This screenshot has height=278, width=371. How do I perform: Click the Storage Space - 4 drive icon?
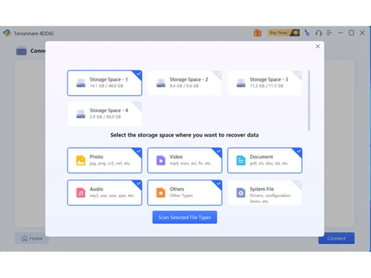81,114
